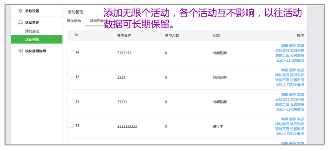The height and width of the screenshot is (151, 329).
Task: Click the gear icon beside 参数设置
Action: pyautogui.click(x=20, y=11)
